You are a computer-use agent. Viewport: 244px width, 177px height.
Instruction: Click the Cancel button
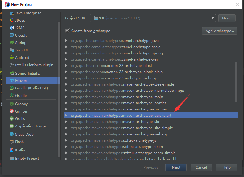tap(201, 167)
